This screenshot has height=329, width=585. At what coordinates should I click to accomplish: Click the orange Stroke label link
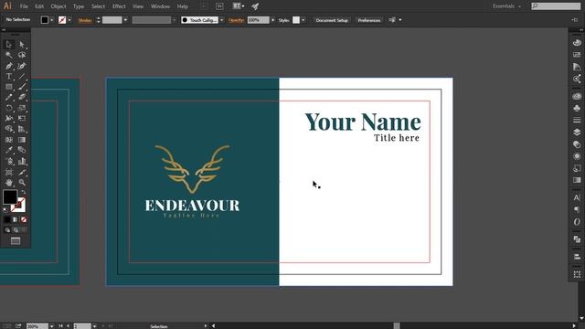click(85, 20)
